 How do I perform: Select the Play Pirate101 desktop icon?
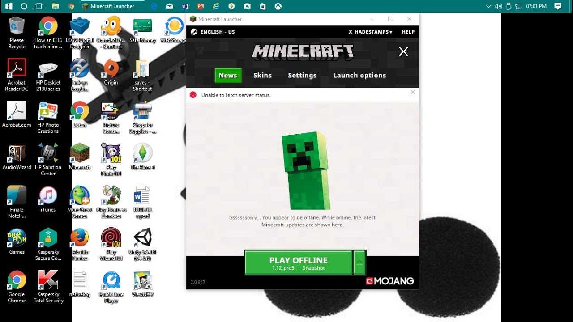[111, 160]
